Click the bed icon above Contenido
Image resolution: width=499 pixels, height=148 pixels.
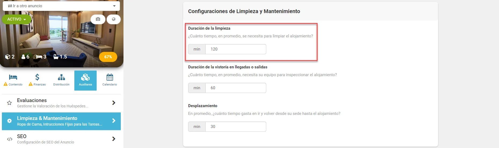[13, 77]
